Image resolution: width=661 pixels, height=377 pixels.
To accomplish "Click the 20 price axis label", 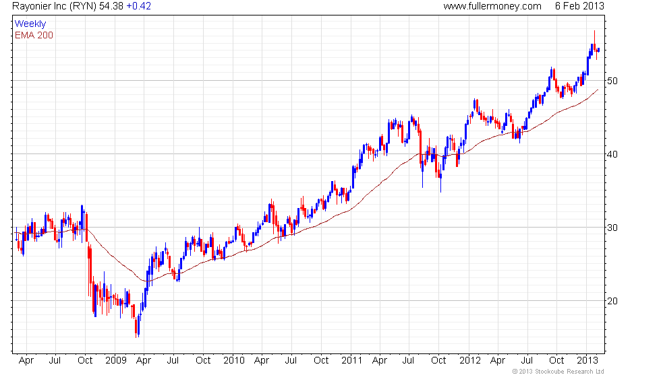I will (x=612, y=301).
